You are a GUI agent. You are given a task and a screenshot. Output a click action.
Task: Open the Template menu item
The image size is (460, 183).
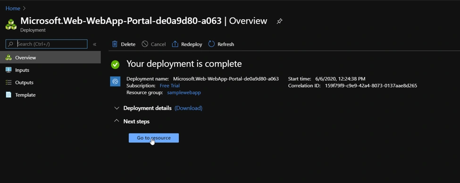click(50, 95)
